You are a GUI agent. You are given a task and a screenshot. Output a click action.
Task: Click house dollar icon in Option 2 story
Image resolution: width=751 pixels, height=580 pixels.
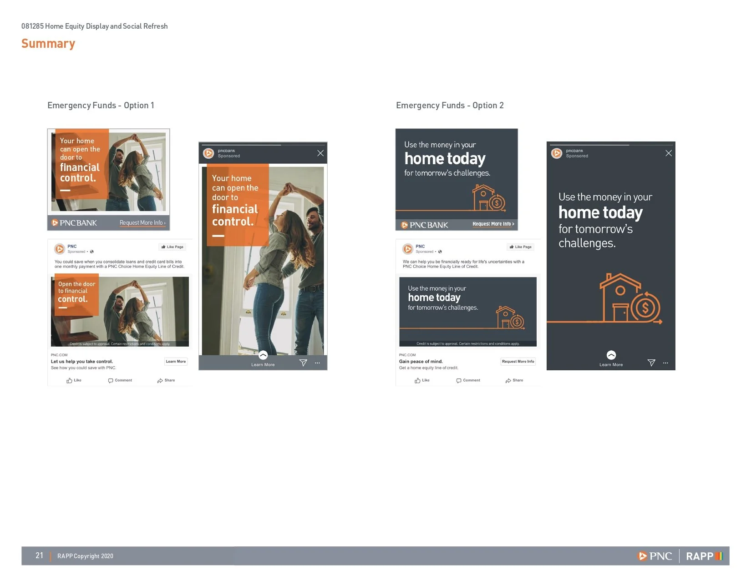pyautogui.click(x=630, y=298)
